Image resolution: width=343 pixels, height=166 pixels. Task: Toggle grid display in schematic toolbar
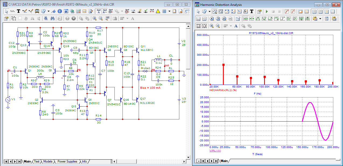164,11
